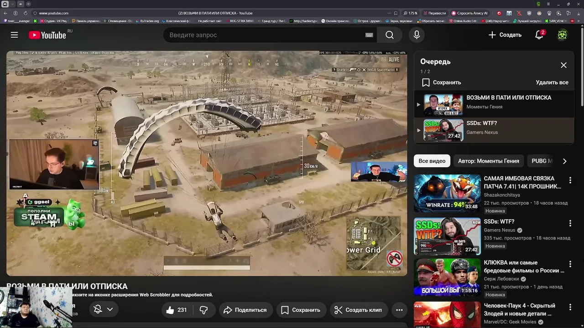This screenshot has height=328, width=584.
Task: Click Создать клип button
Action: coord(359,310)
